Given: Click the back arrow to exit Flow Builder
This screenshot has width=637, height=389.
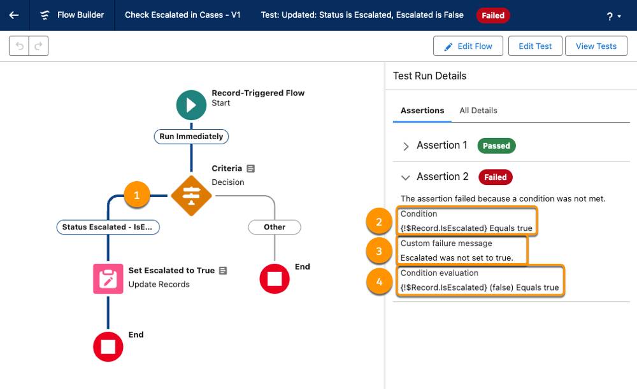Looking at the screenshot, I should [14, 15].
